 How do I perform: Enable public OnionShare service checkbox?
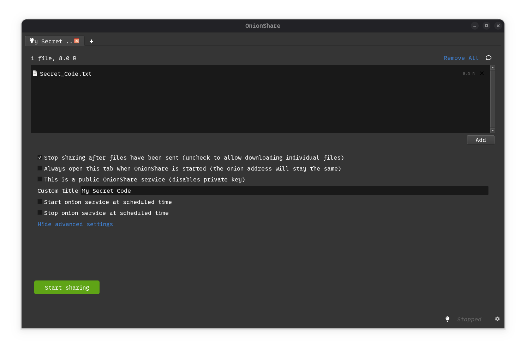(x=40, y=179)
